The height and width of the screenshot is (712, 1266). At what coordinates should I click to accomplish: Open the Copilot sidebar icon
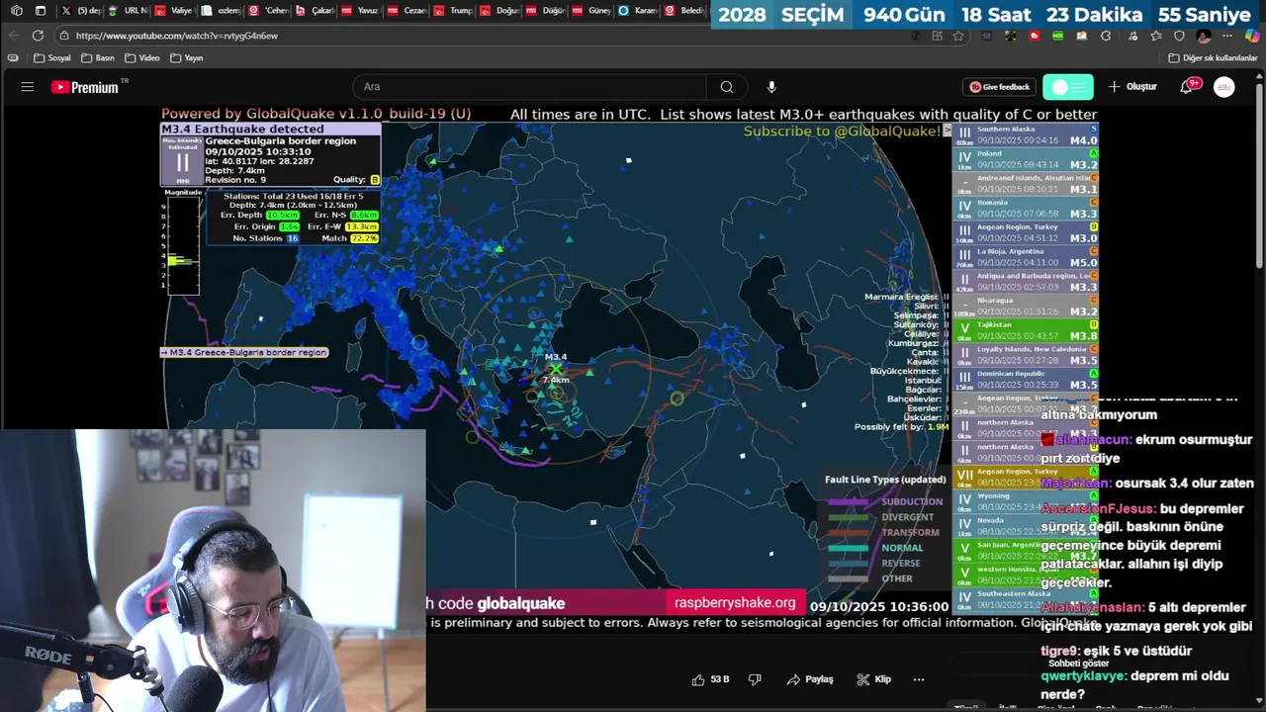click(x=1252, y=36)
